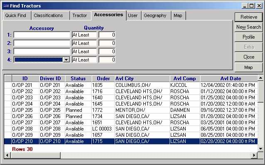
Task: Click the row 1 quantity value field
Action: point(107,35)
